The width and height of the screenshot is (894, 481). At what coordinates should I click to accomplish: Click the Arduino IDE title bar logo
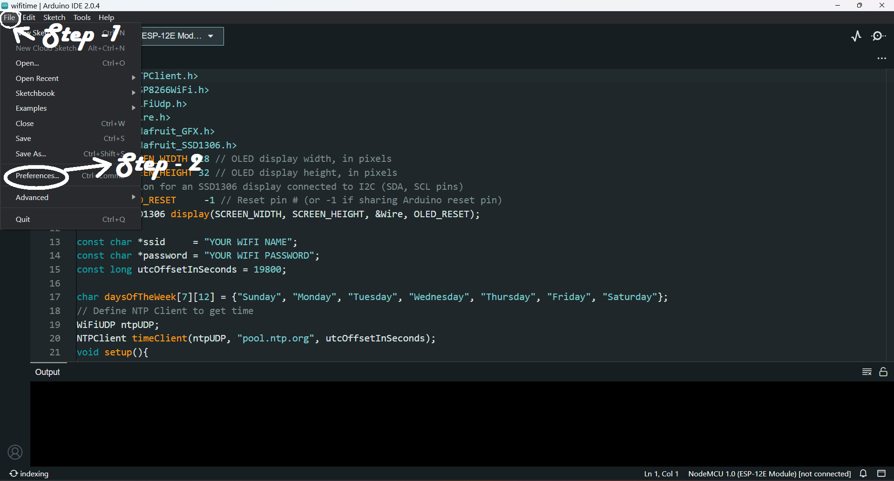click(5, 6)
